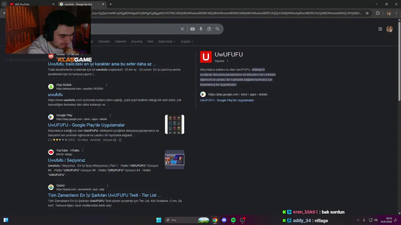Viewport: 401px width, 225px height.
Task: Click the UwUFUFU red logo icon
Action: 206,57
